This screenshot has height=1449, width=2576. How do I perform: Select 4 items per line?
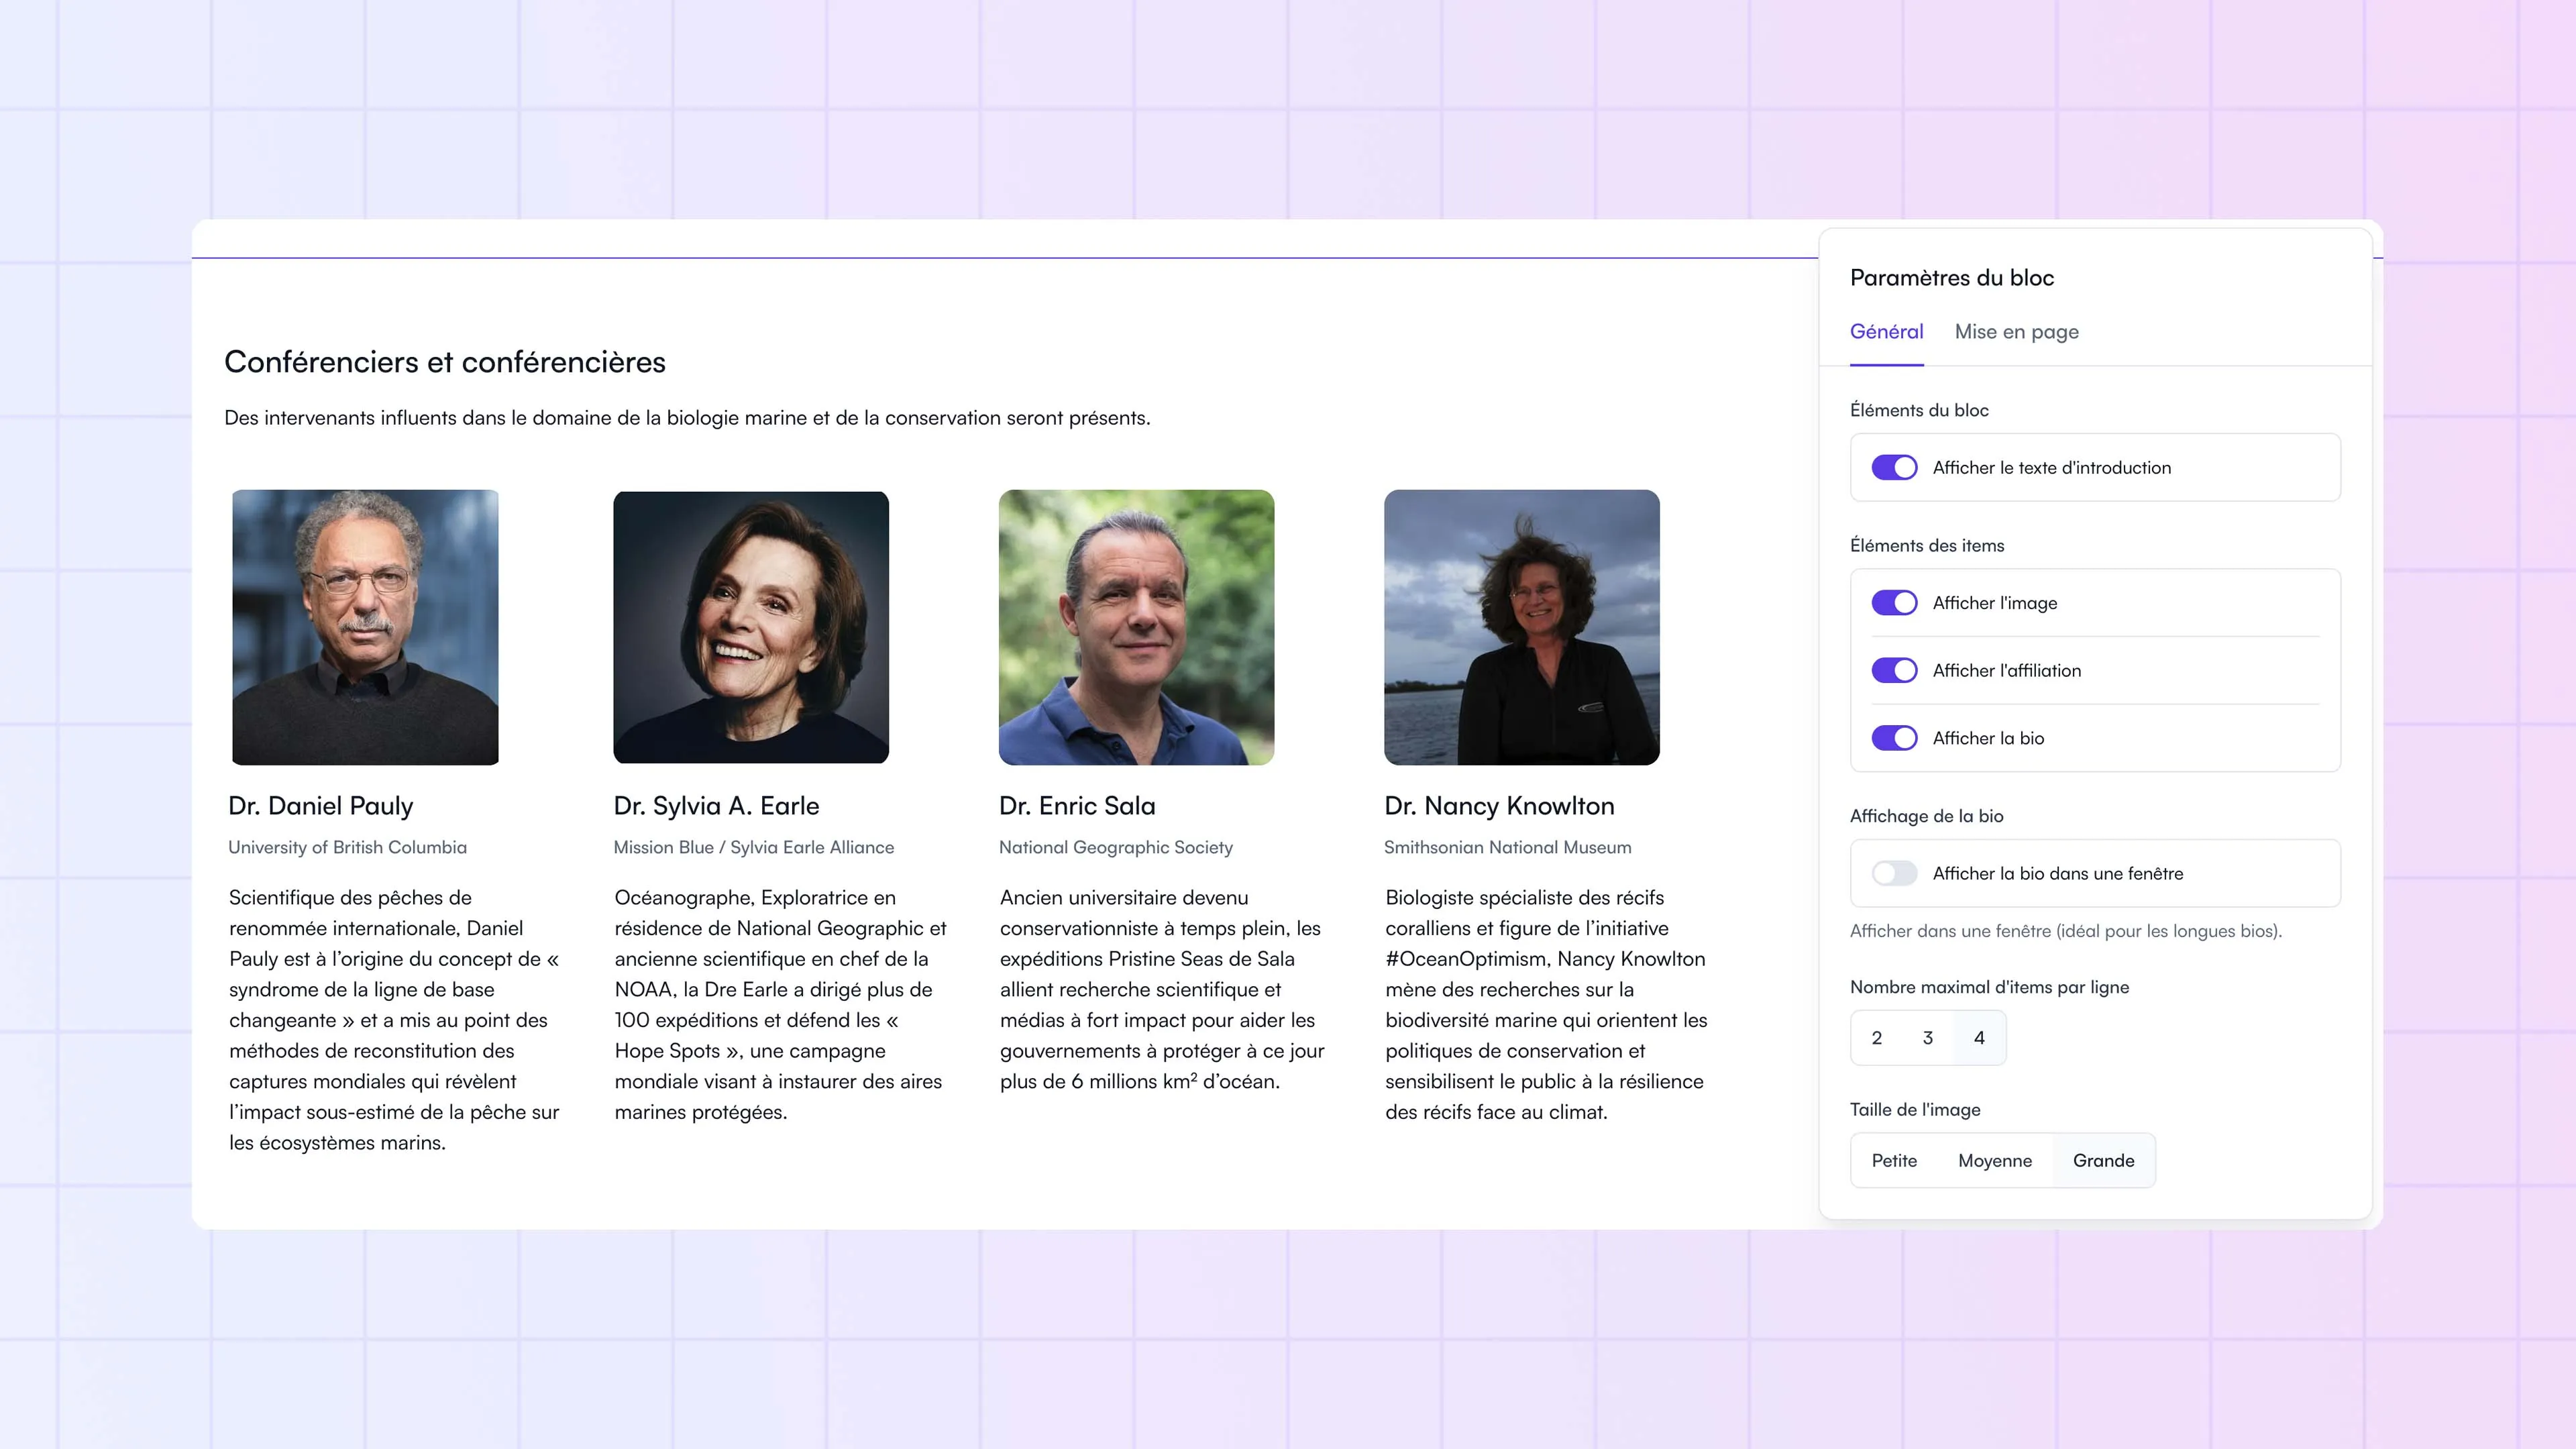1979,1038
